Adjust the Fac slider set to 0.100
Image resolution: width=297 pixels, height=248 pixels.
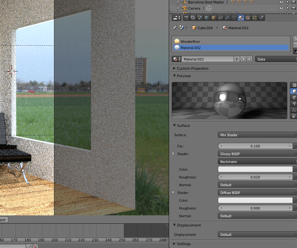click(255, 146)
